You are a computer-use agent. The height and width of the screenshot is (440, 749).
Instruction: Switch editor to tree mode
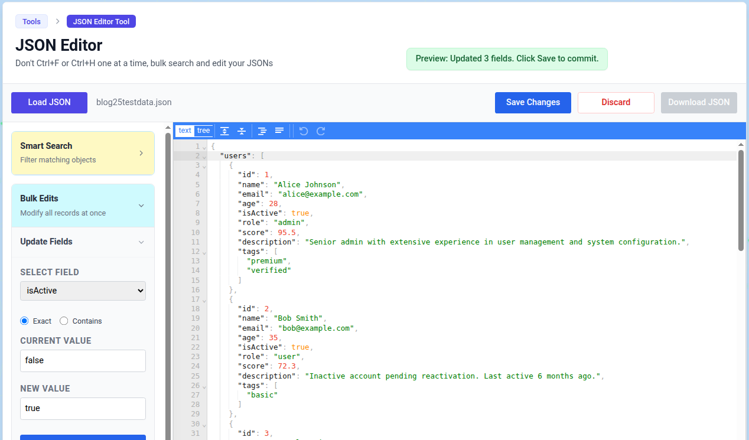(x=203, y=131)
